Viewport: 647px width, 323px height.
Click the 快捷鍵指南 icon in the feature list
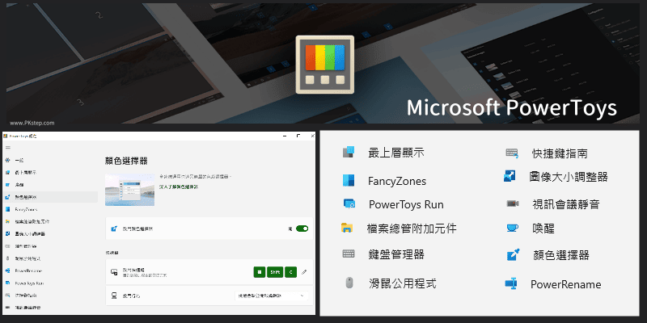(x=512, y=153)
